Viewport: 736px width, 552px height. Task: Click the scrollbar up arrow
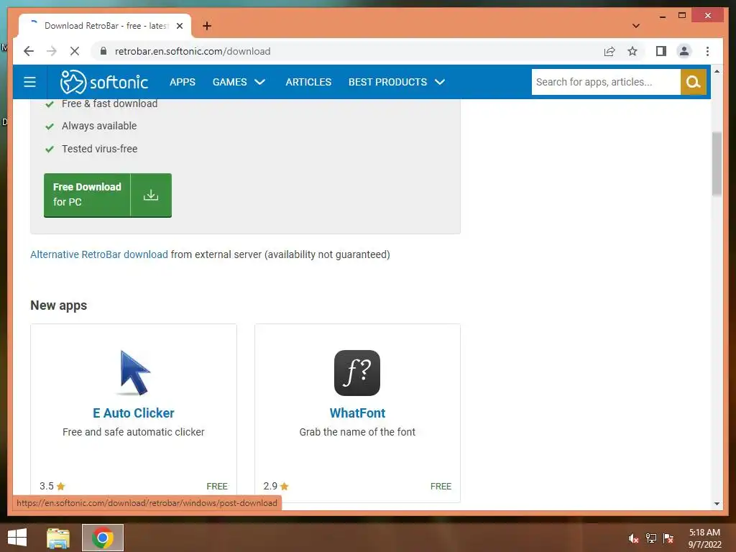[717, 71]
